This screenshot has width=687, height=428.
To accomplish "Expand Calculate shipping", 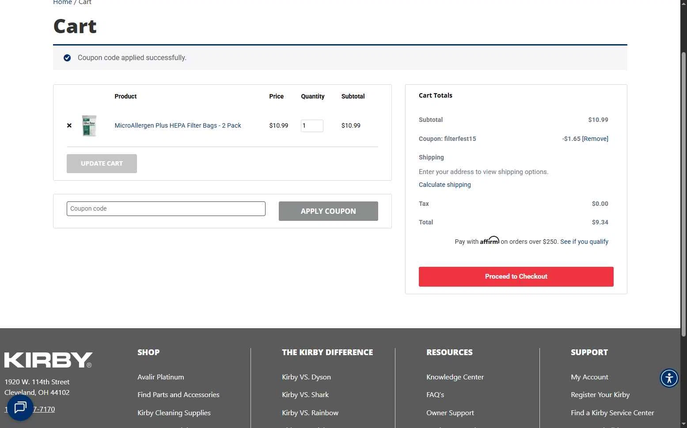I will pyautogui.click(x=444, y=185).
